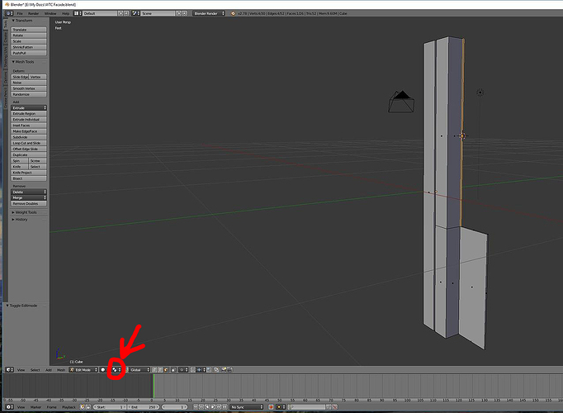Click the green current-frame marker in the timeline
Viewport: 563px width, 413px height.
click(x=154, y=386)
